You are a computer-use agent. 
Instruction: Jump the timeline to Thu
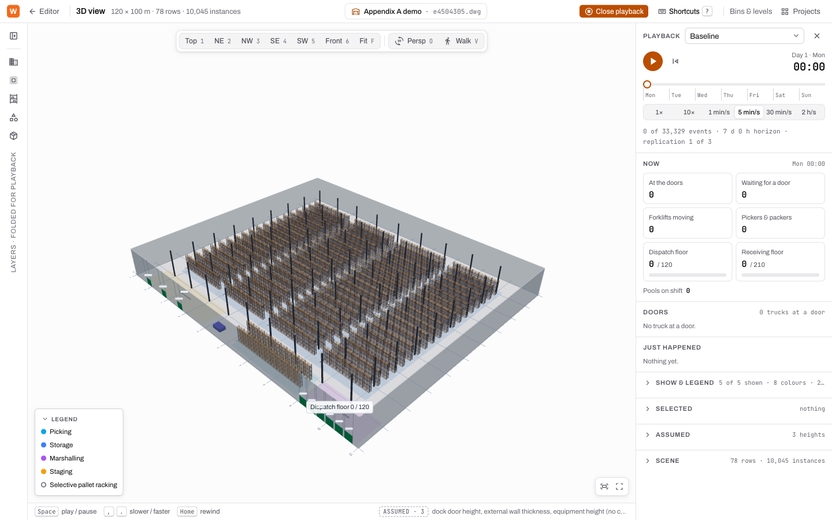[729, 95]
